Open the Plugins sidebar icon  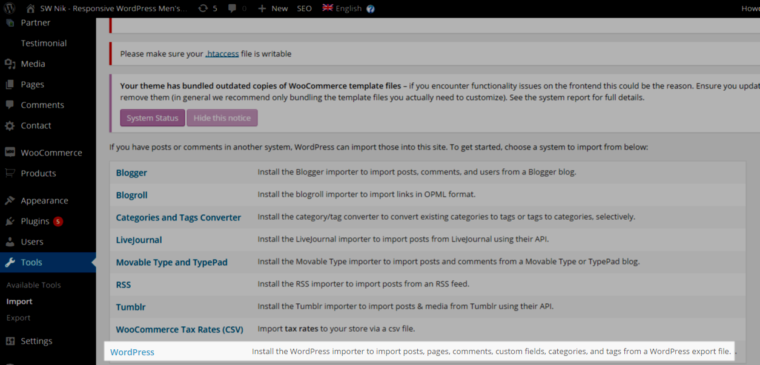(x=10, y=221)
